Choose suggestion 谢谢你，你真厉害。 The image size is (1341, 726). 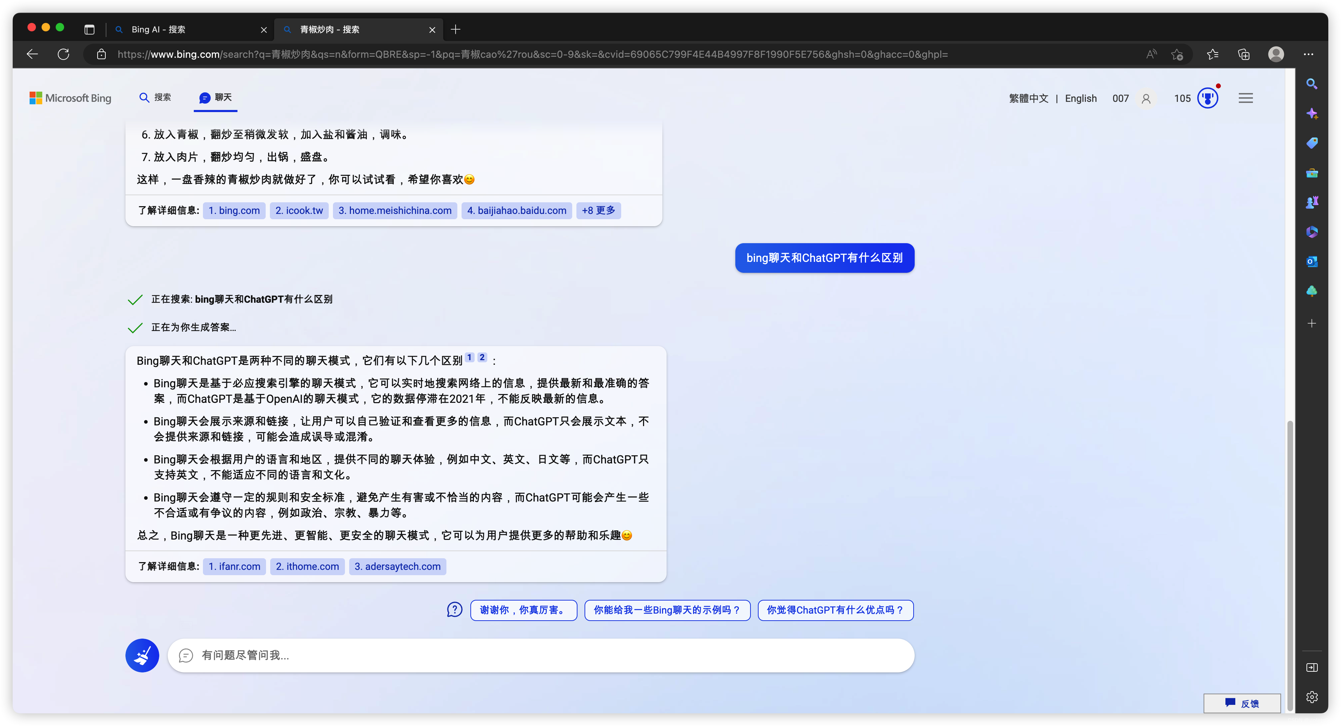[523, 610]
